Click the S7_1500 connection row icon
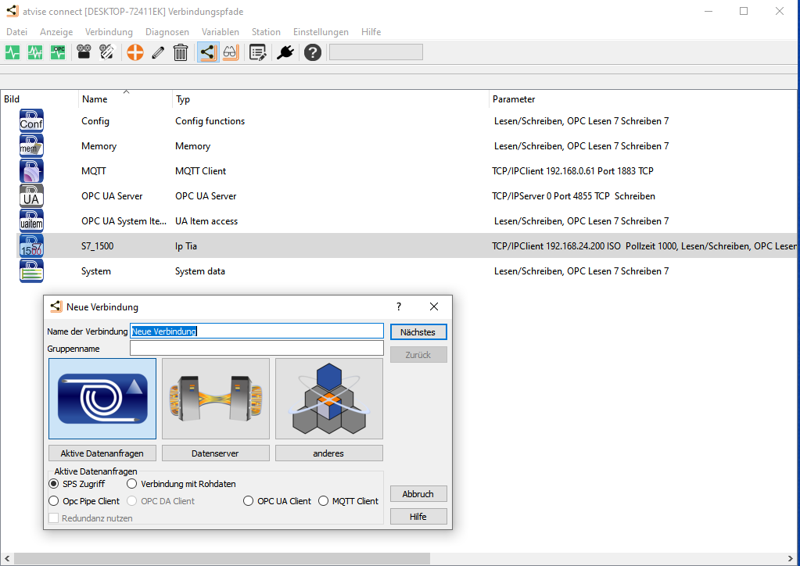 (x=31, y=245)
